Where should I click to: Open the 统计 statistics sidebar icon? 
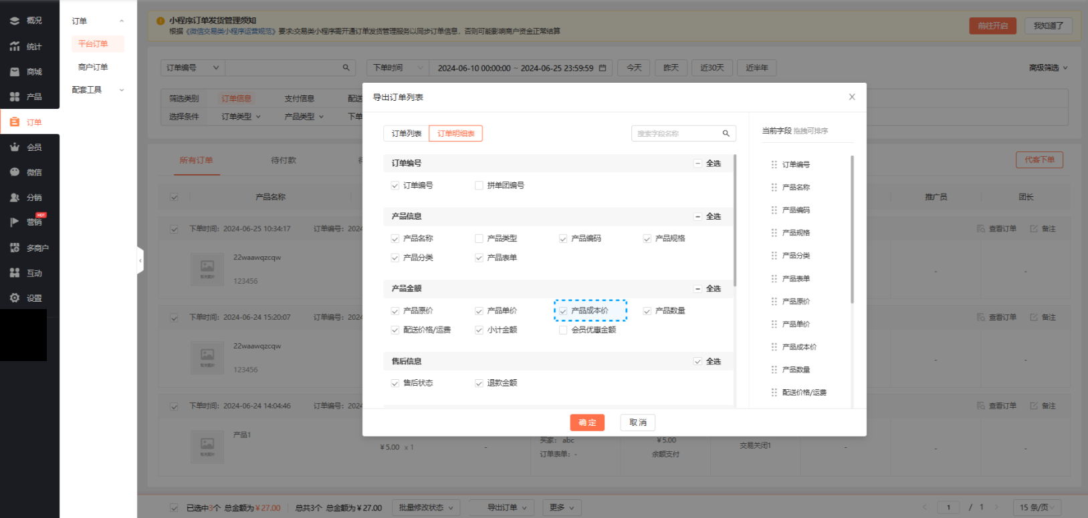click(x=14, y=46)
